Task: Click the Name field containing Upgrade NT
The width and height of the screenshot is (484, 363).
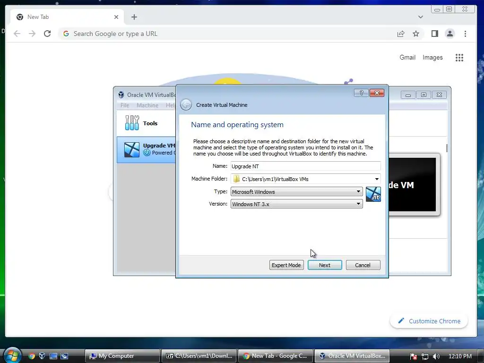Action: [306, 166]
